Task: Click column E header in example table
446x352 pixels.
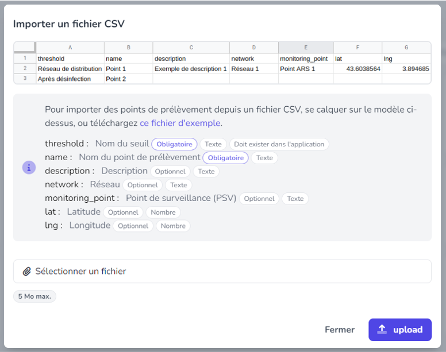Action: tap(306, 48)
